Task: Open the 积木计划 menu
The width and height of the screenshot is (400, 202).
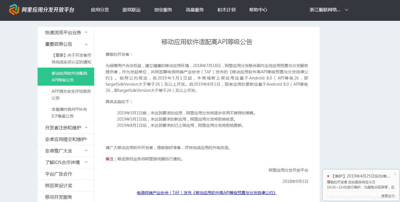Action: (226, 10)
